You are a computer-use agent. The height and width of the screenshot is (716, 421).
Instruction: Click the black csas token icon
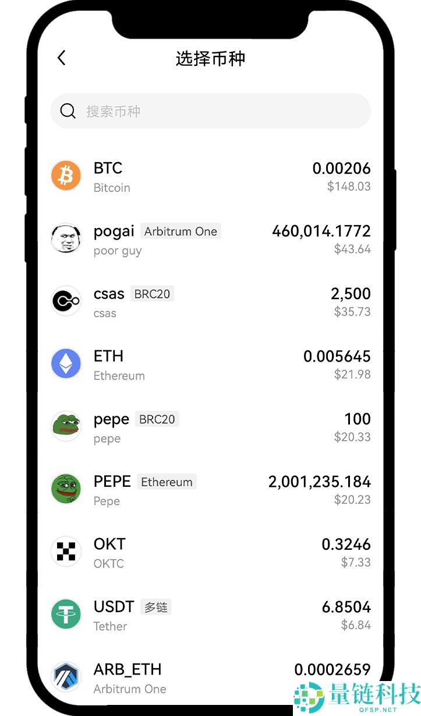[66, 301]
